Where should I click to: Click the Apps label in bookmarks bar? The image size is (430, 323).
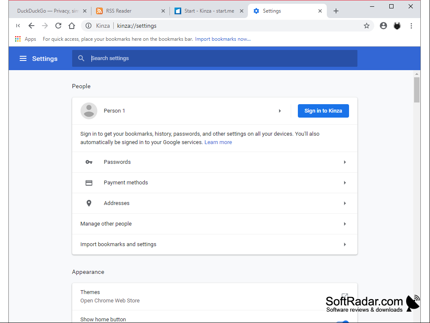coord(31,39)
